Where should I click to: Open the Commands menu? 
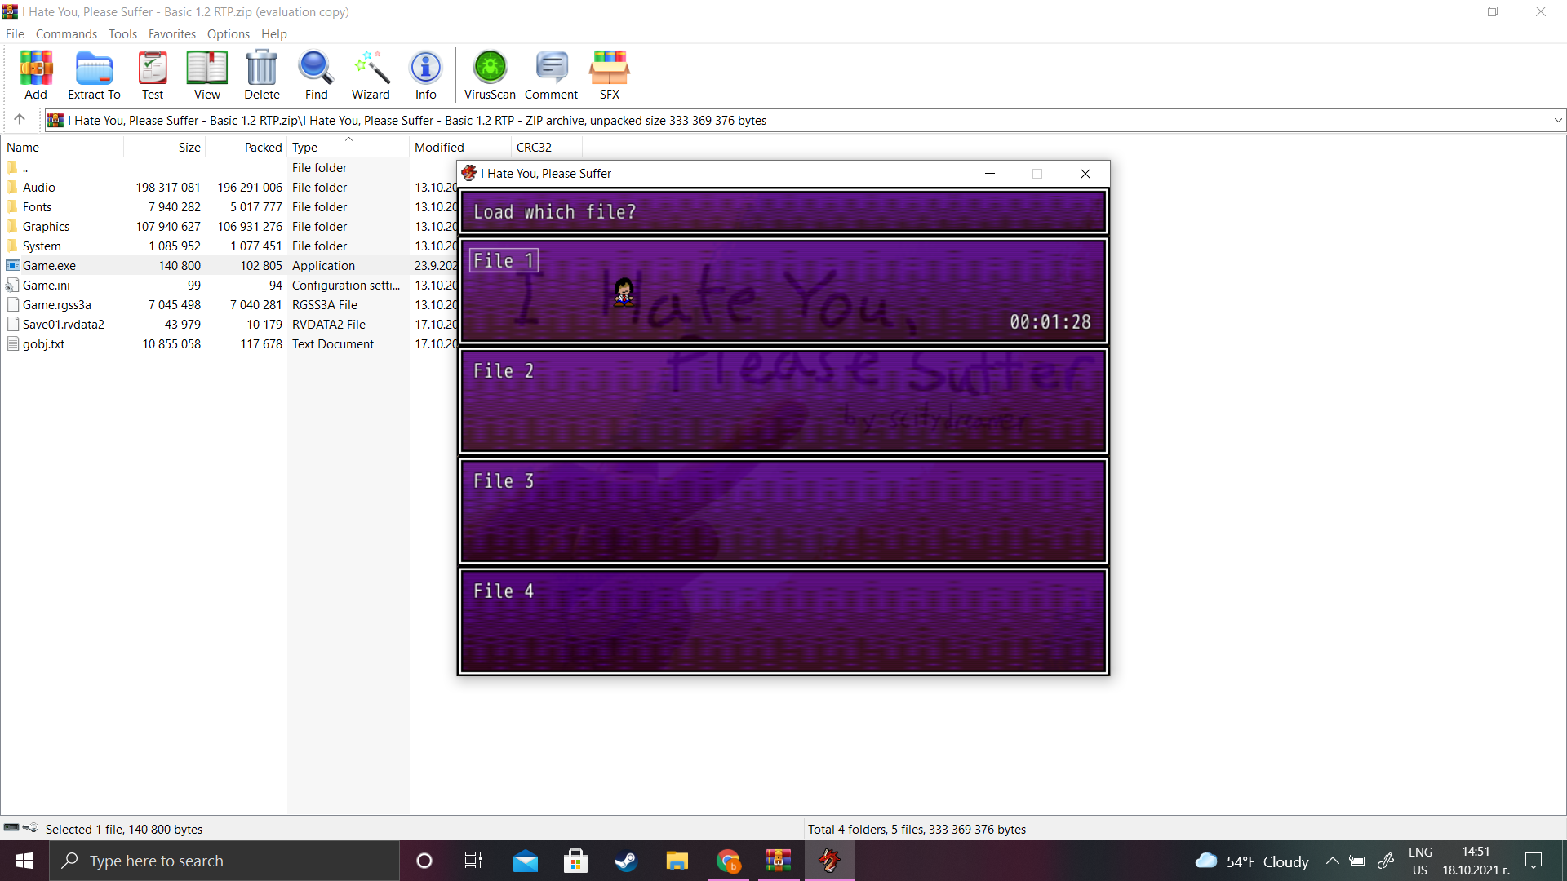pyautogui.click(x=66, y=34)
